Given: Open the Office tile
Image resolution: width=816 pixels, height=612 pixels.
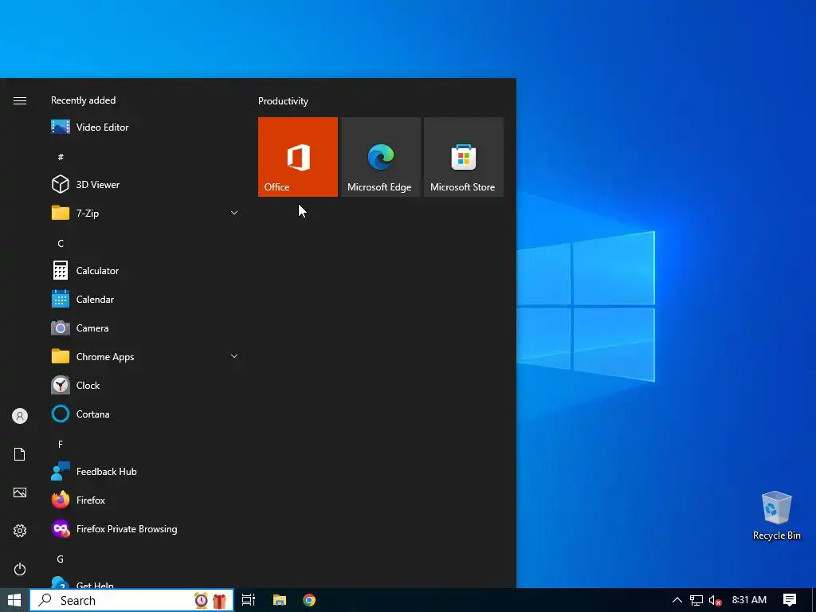Looking at the screenshot, I should tap(298, 157).
